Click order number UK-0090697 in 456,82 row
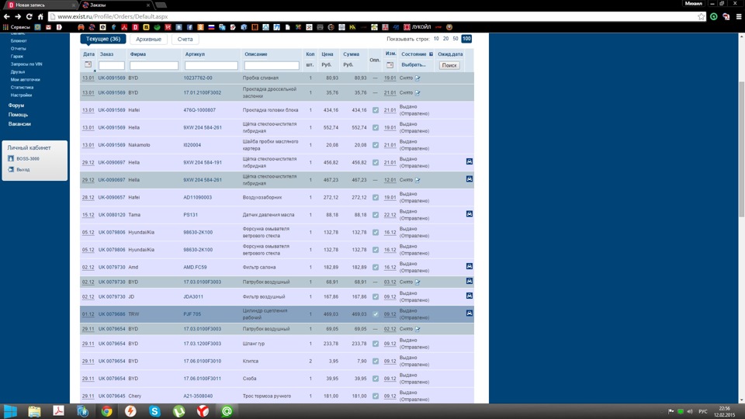 click(x=112, y=162)
